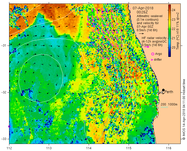The width and height of the screenshot is (187, 151).
Task: Click the 'HF radar velocity' legend text
Action: pyautogui.click(x=154, y=38)
